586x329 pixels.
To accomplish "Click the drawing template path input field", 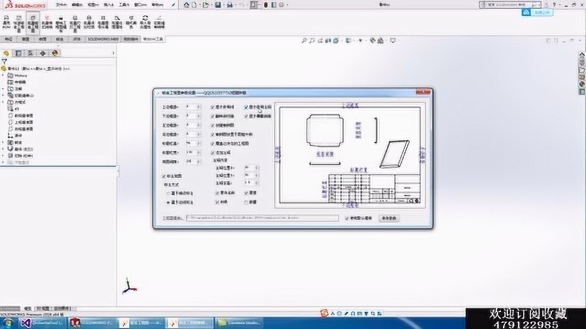I will click(262, 218).
